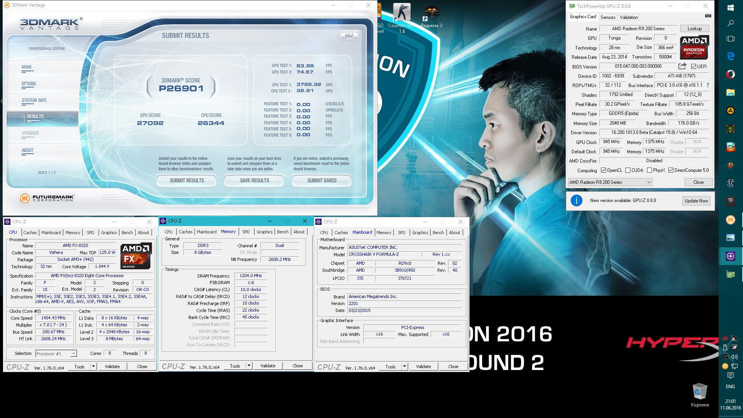Launch Opera browser from taskbar

[731, 74]
